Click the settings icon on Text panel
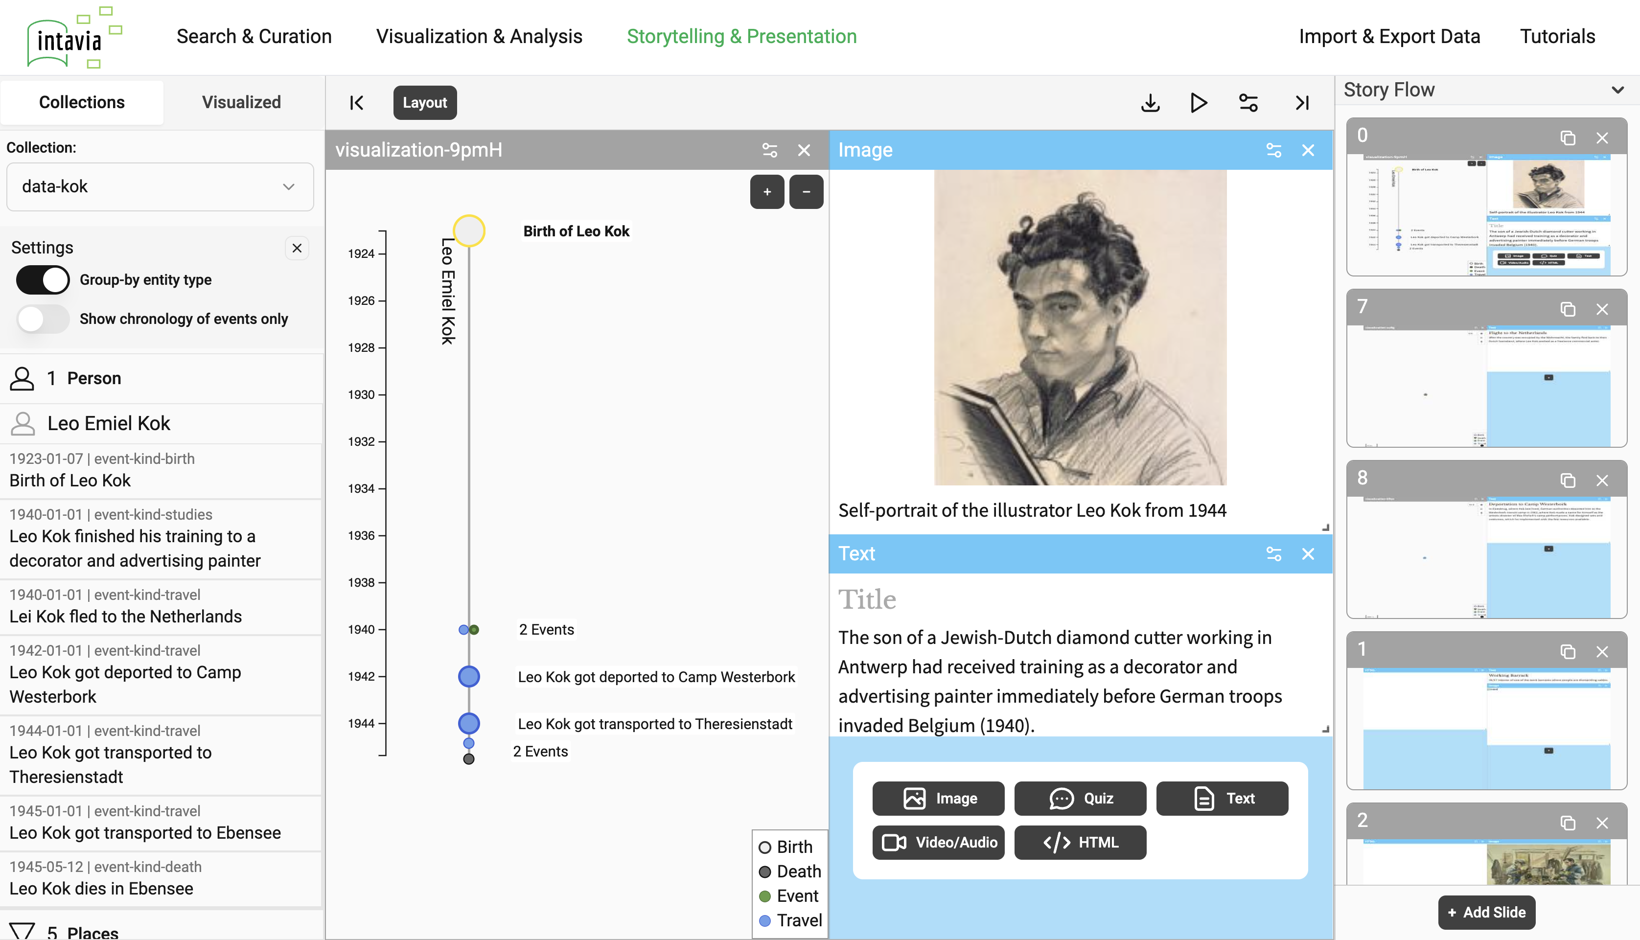 click(x=1273, y=553)
